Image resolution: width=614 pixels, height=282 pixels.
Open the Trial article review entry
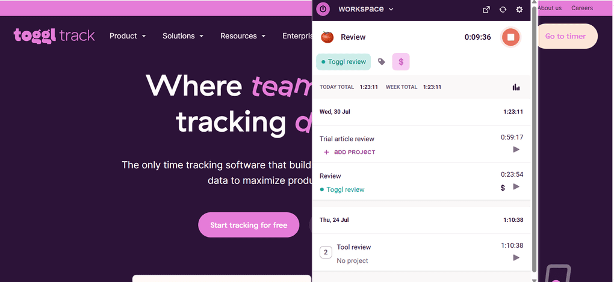point(347,139)
